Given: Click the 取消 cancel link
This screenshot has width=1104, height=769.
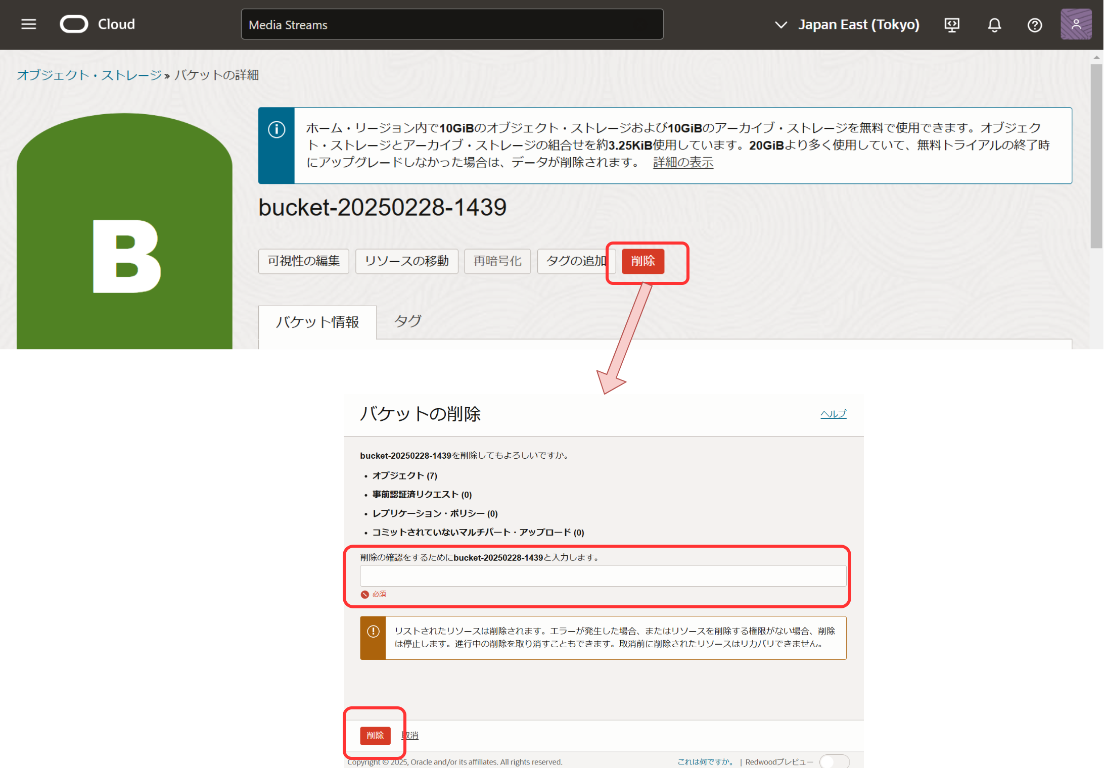Looking at the screenshot, I should point(410,736).
